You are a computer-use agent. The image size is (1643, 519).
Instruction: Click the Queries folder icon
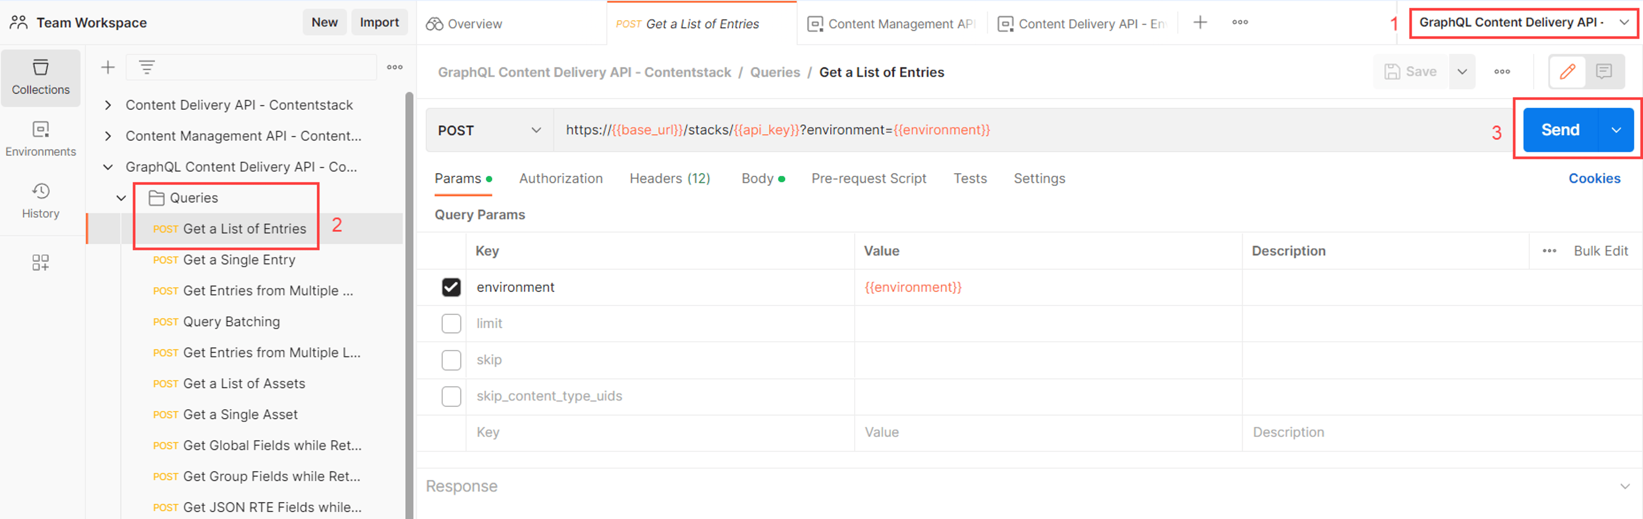pos(156,198)
